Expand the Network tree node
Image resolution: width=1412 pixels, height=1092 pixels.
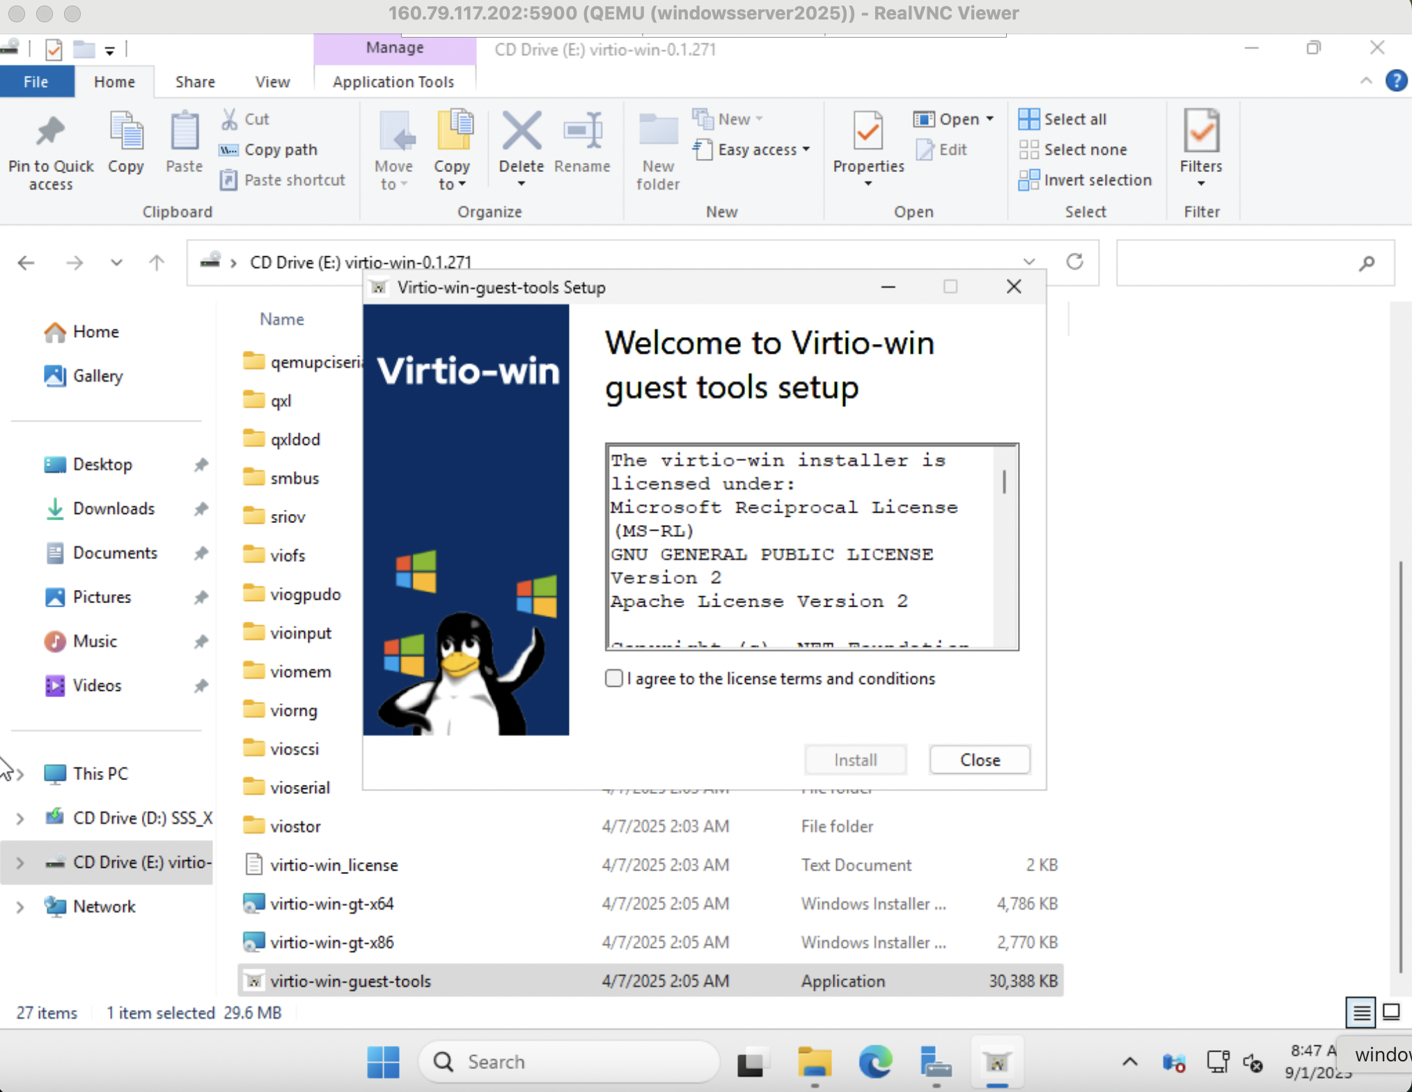tap(20, 907)
